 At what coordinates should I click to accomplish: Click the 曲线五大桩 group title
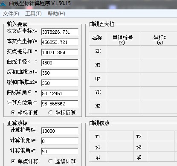pos(102,24)
